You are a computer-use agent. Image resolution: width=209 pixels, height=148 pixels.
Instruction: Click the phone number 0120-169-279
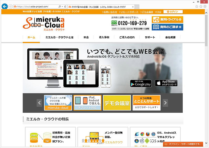[132, 23]
